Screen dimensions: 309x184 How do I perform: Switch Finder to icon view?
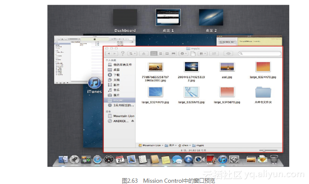coord(154,53)
